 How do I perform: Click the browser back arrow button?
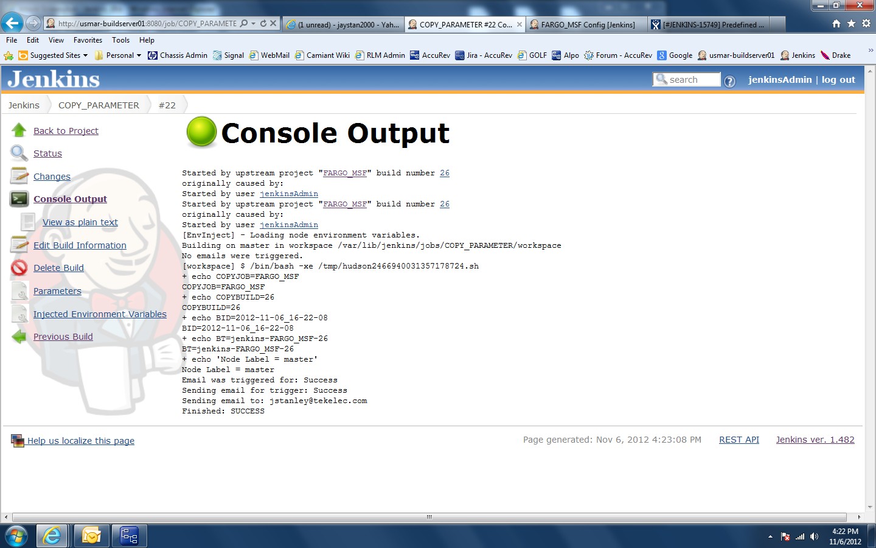pos(12,23)
